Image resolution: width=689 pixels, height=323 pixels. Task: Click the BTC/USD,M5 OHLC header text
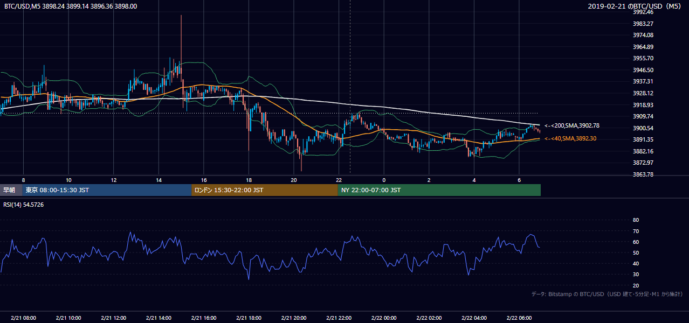(71, 6)
